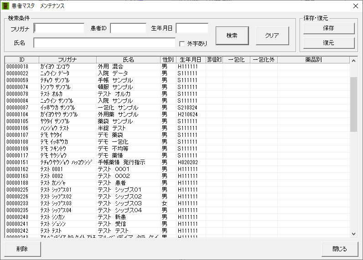Click the app icon in title bar
363x260 pixels.
[6, 6]
